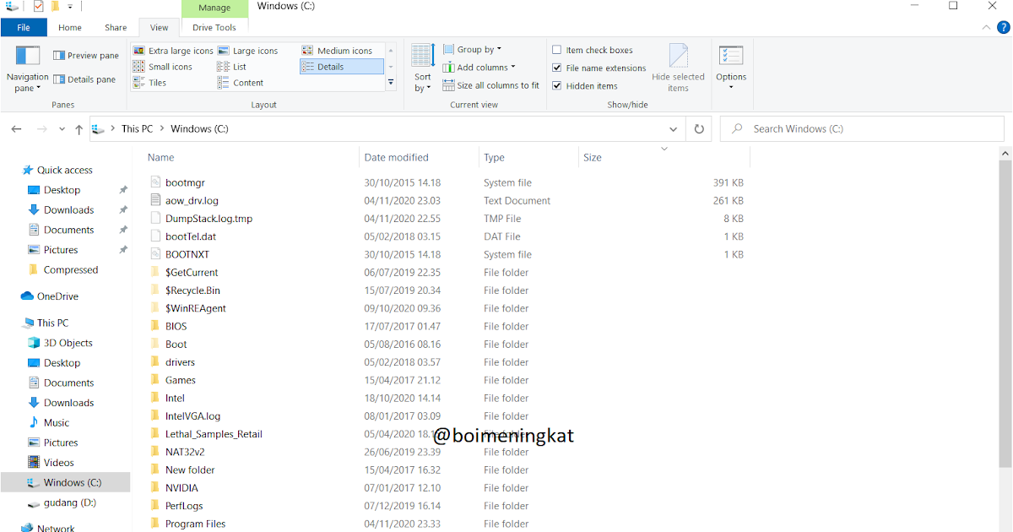The image size is (1013, 532).
Task: Open the File menu tab
Action: pyautogui.click(x=24, y=28)
